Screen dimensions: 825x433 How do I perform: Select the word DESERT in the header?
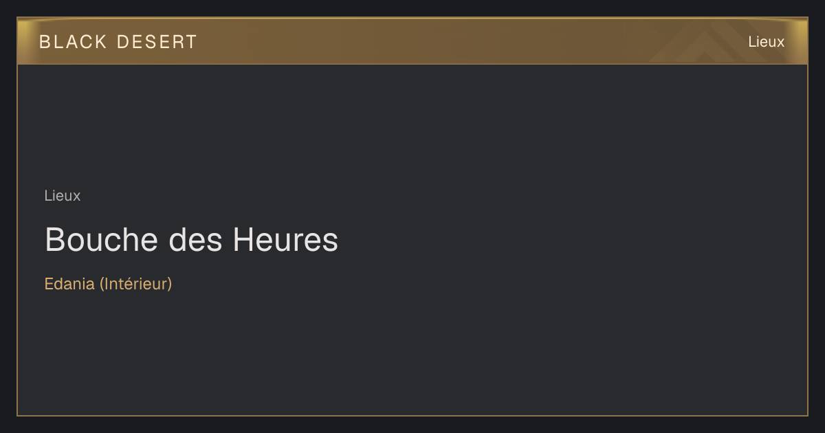pos(157,42)
